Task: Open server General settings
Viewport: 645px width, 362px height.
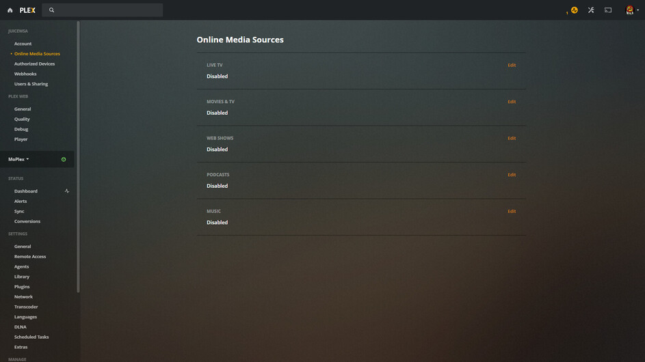Action: click(23, 247)
